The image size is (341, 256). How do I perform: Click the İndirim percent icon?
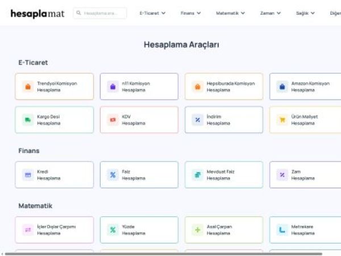[197, 119]
